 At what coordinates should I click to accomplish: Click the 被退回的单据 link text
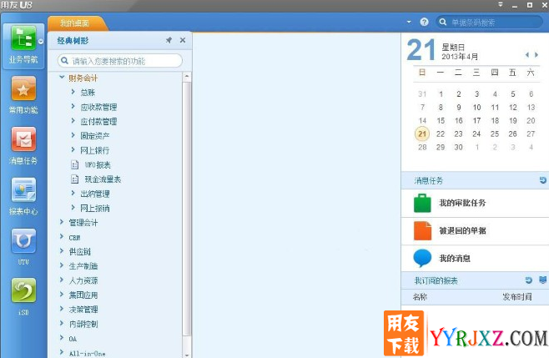click(462, 230)
